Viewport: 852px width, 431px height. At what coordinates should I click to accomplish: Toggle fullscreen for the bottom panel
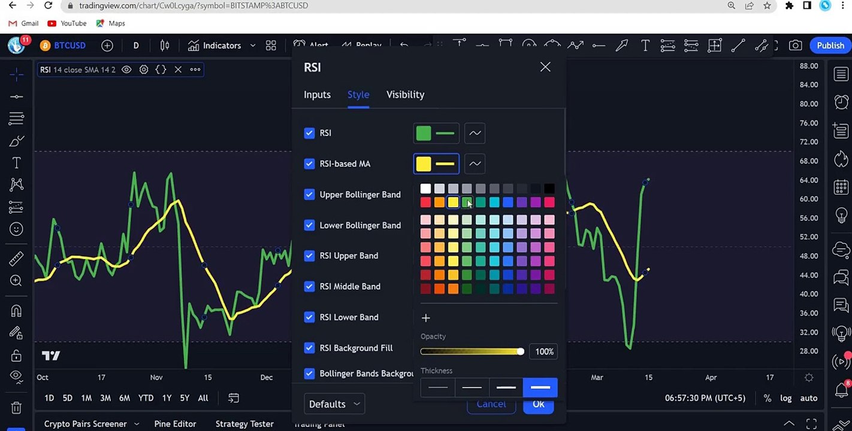[x=811, y=424]
